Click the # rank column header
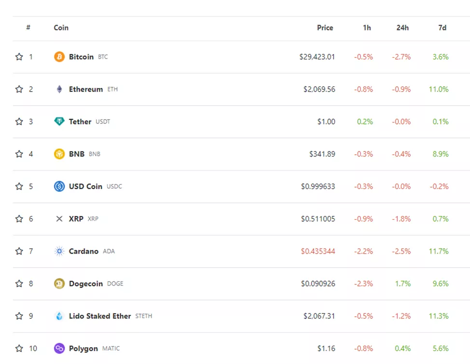The height and width of the screenshot is (364, 470). (x=28, y=28)
